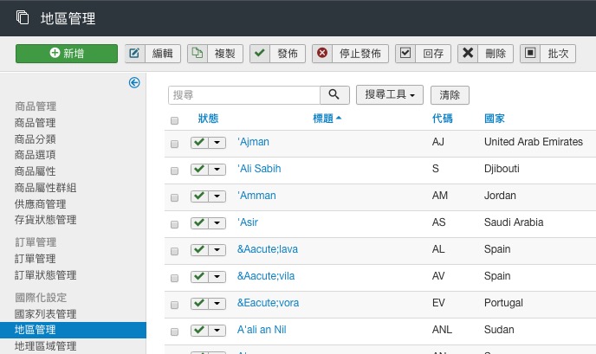Click the 複製 copy icon button
596x354 pixels.
click(x=198, y=54)
